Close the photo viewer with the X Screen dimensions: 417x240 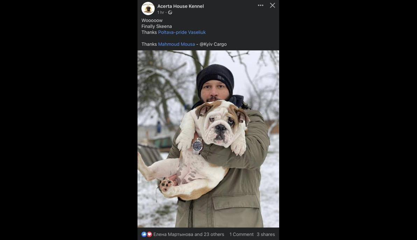click(x=272, y=5)
